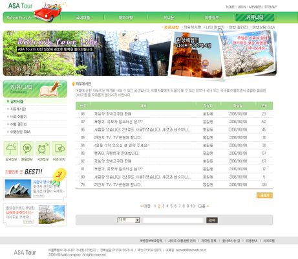Click the number one medal BEST badge

pos(59,174)
